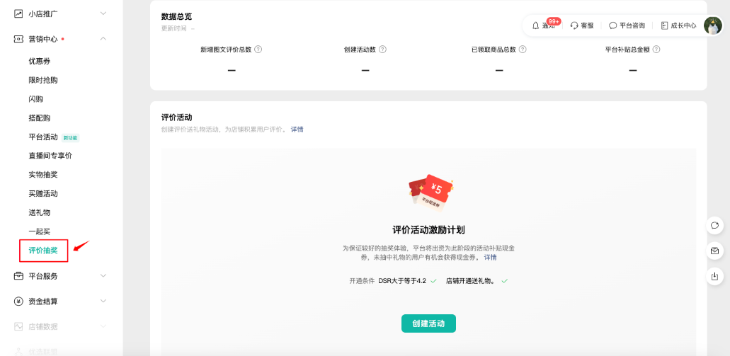
Task: Click help icon beside 已领取商品总数
Action: pyautogui.click(x=523, y=50)
